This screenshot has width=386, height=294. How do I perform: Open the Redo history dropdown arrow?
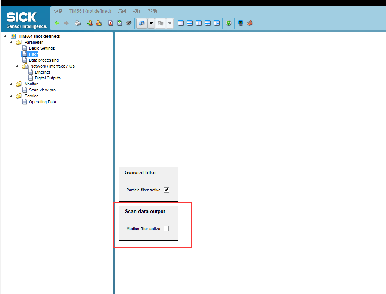point(170,23)
